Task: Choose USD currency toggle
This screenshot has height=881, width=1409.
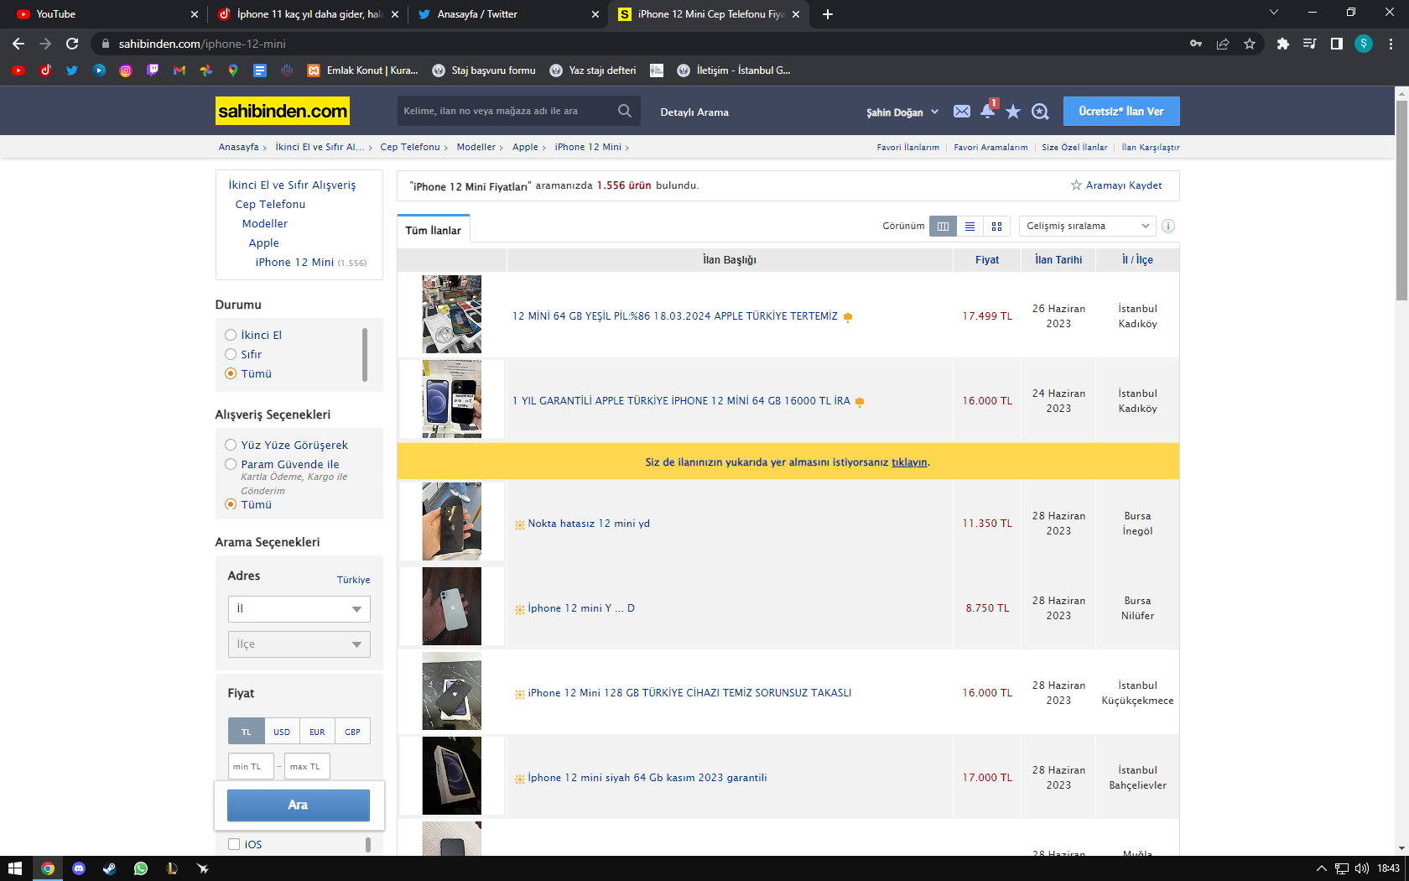Action: [282, 731]
